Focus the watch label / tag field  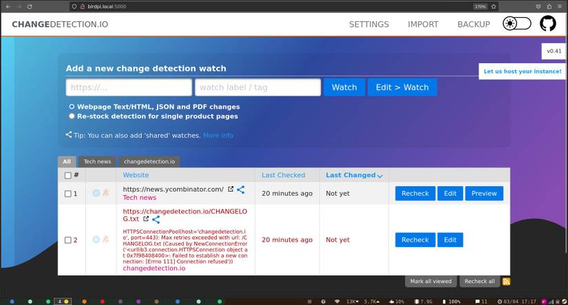[x=257, y=87]
